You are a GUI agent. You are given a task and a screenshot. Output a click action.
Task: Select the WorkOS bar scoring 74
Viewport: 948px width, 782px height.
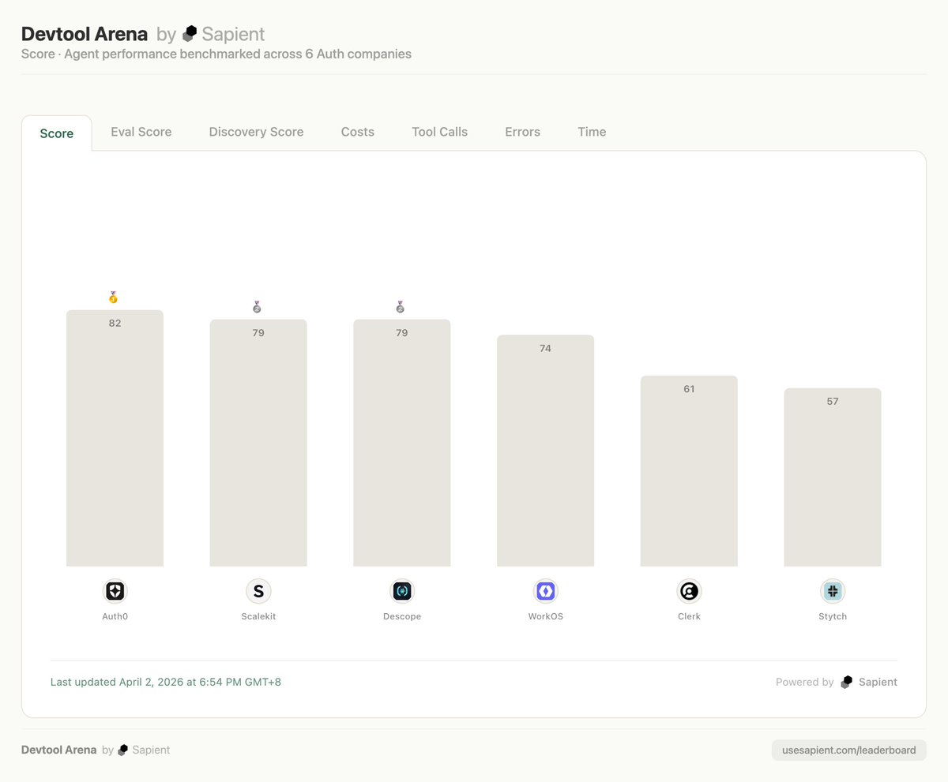tap(545, 451)
